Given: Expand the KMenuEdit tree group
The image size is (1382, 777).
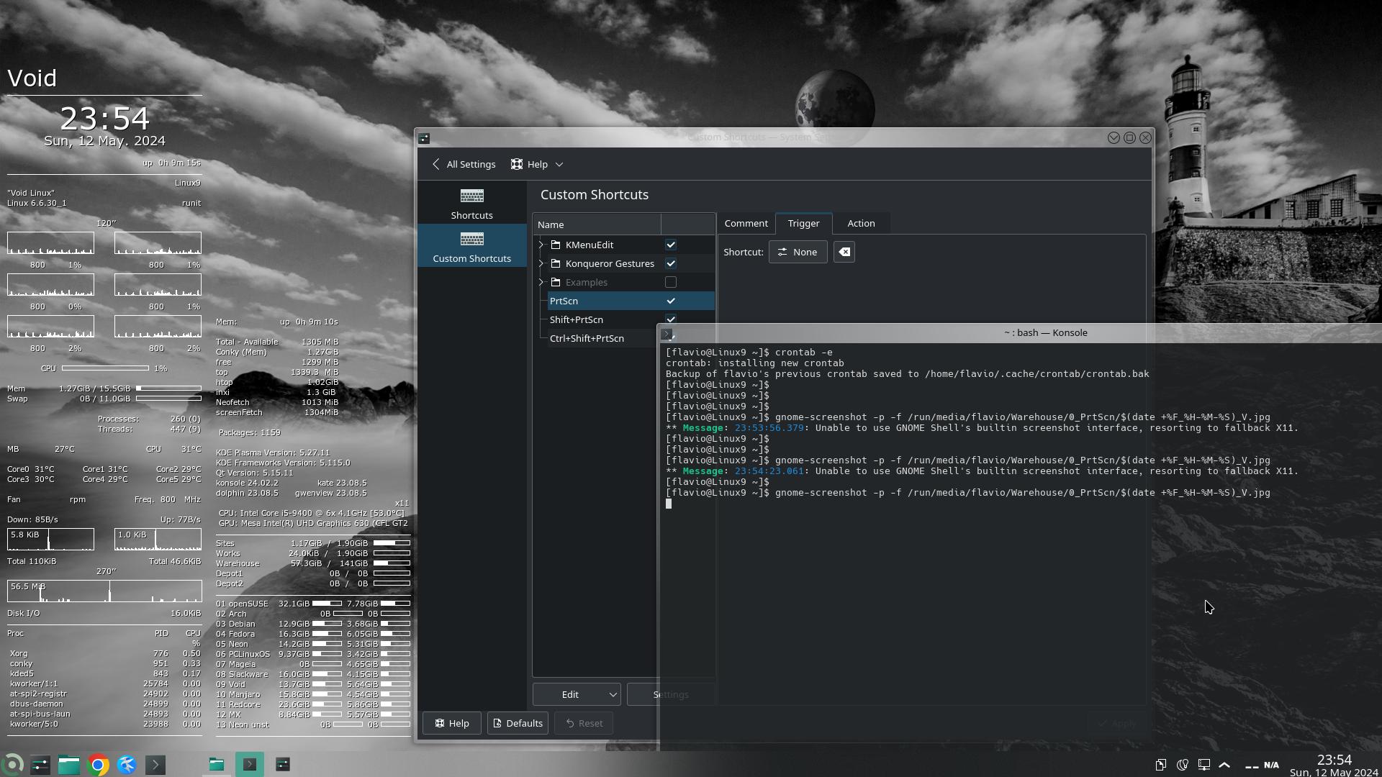Looking at the screenshot, I should point(541,245).
